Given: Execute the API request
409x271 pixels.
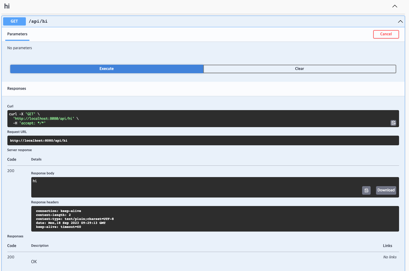Looking at the screenshot, I should 107,69.
